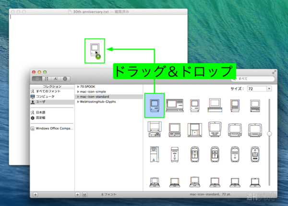Add a font with the font list plus button
288x206 pixels.
click(77, 195)
